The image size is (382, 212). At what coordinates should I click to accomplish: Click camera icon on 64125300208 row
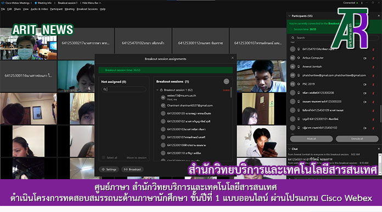pos(364,93)
